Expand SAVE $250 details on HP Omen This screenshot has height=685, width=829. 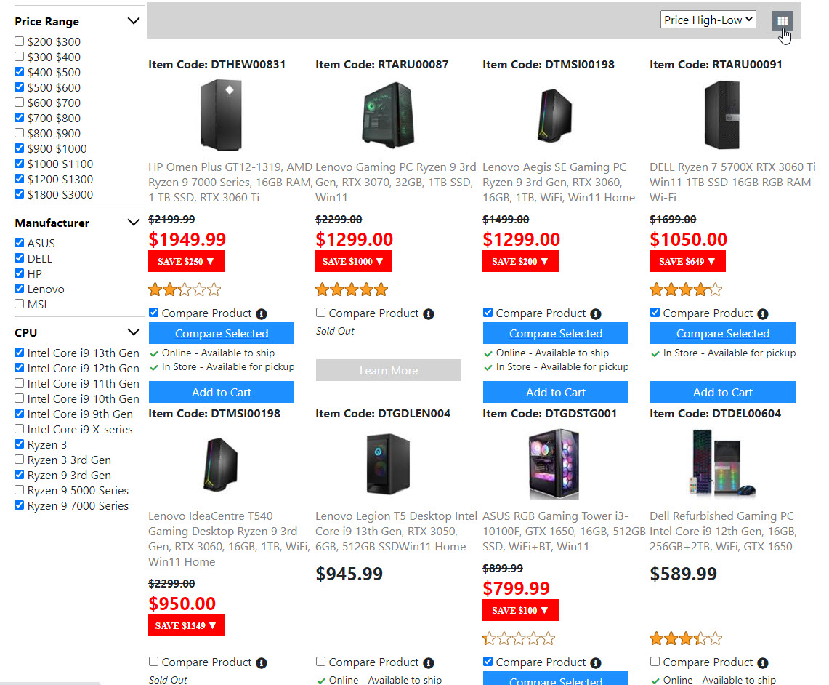click(x=186, y=262)
